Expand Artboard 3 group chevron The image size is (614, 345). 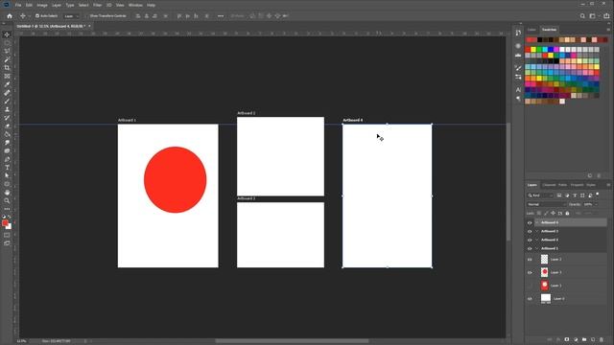[x=537, y=231]
